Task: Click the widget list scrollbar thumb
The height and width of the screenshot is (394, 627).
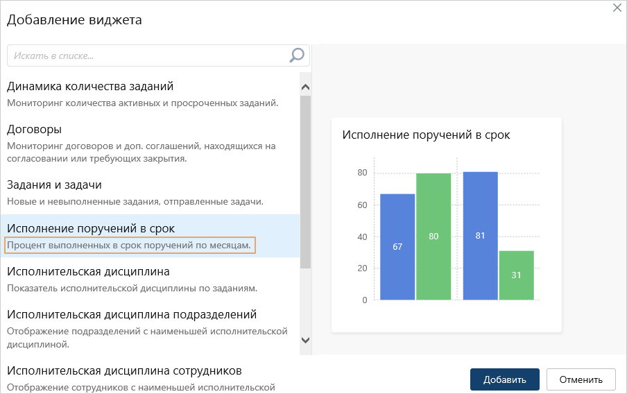Action: (x=305, y=180)
